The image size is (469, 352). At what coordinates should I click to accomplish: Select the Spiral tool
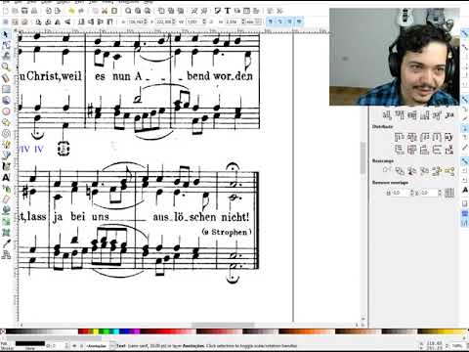[x=6, y=133]
